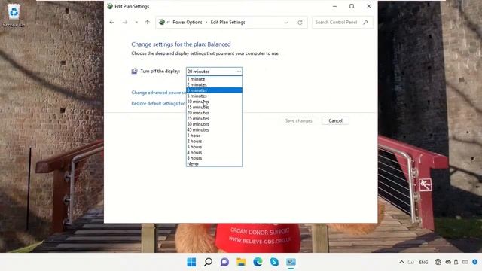The height and width of the screenshot is (271, 482).
Task: Click the Turn off the display combo box
Action: click(214, 72)
